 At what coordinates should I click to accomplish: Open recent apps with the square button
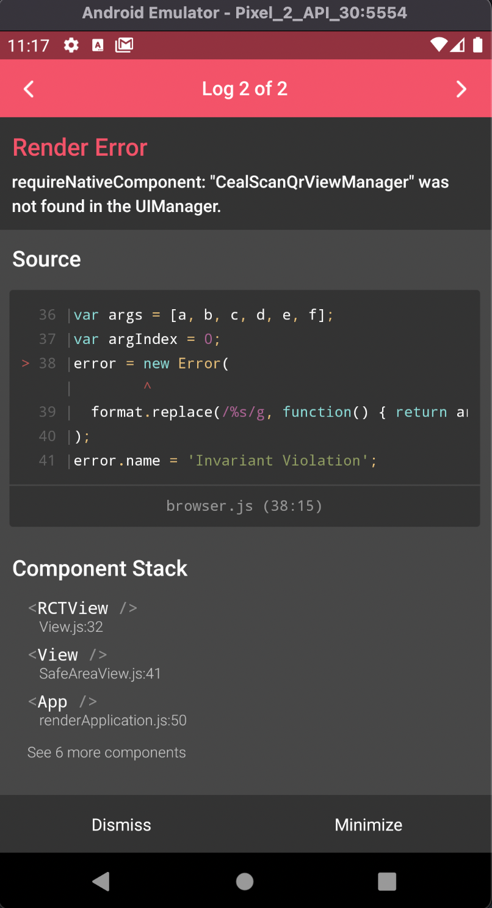(387, 881)
